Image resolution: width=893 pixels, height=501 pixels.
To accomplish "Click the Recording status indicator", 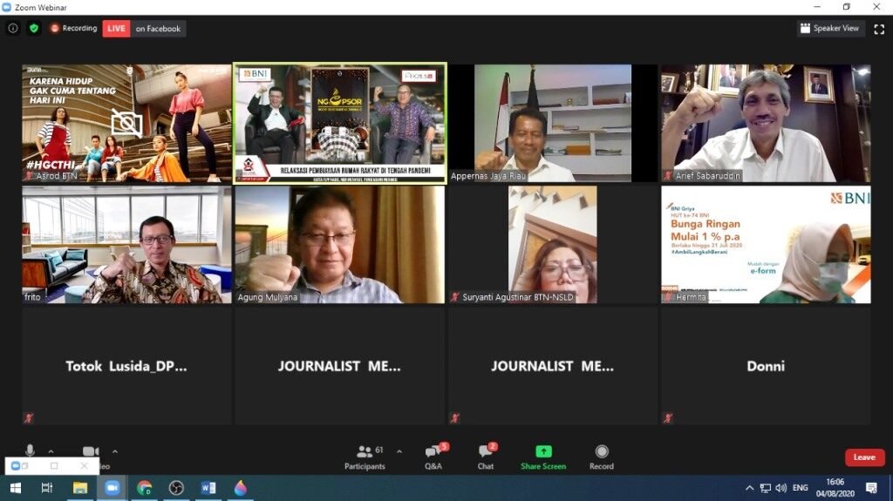I will (x=73, y=28).
